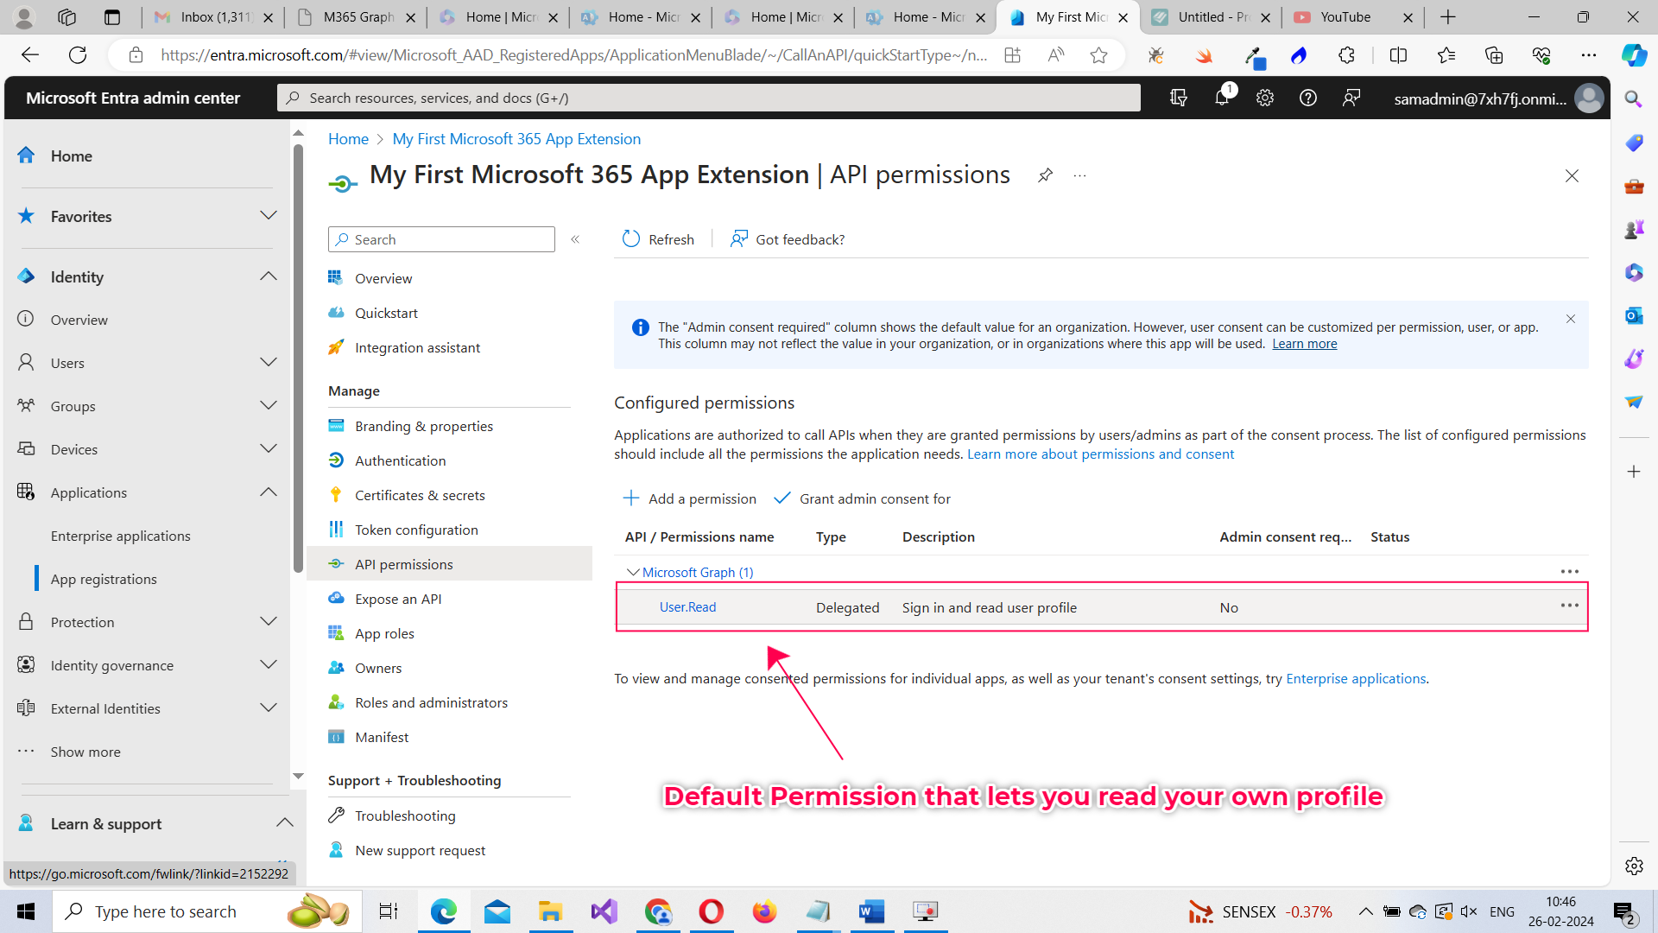The height and width of the screenshot is (933, 1658).
Task: Open the Enterprise applications link
Action: coord(1356,679)
